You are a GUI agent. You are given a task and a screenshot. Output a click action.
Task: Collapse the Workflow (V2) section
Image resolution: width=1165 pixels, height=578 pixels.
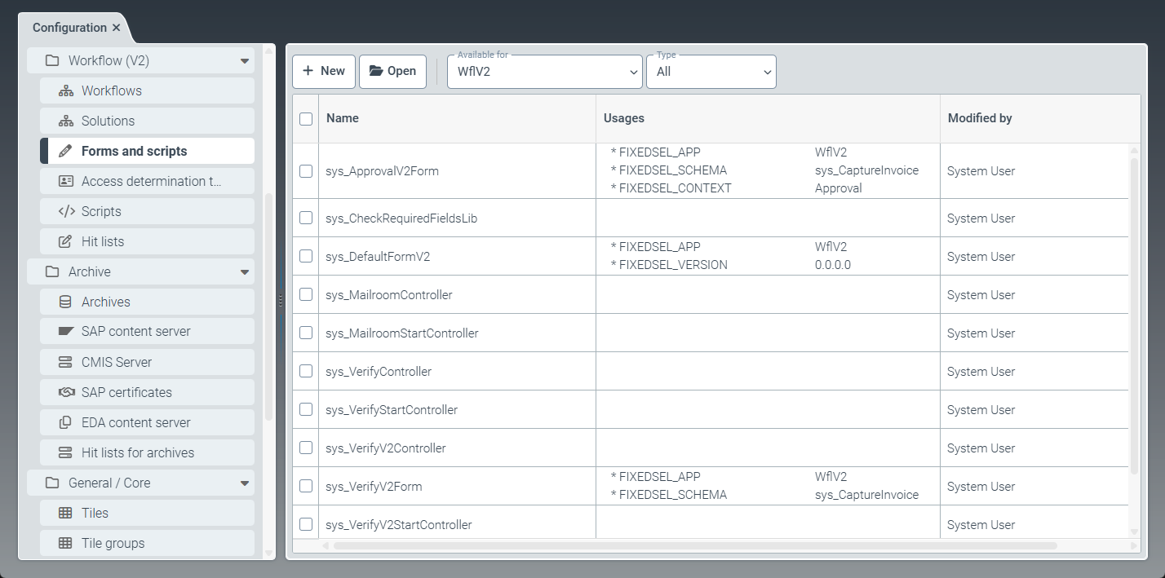coord(244,60)
